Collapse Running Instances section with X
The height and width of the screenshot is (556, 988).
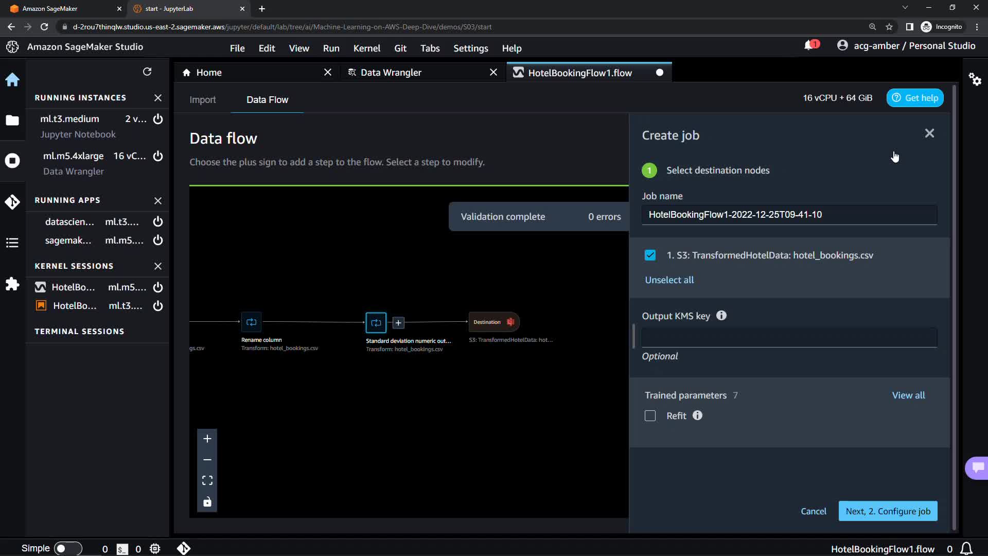click(x=158, y=98)
